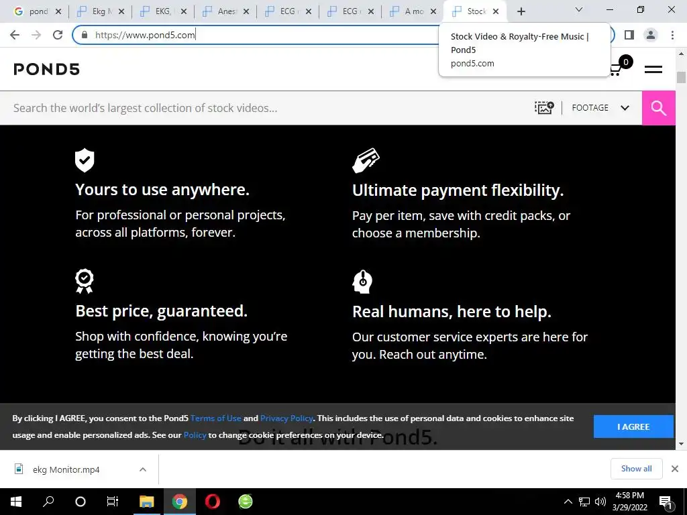
Task: Open Opera browser from taskbar
Action: point(213,502)
